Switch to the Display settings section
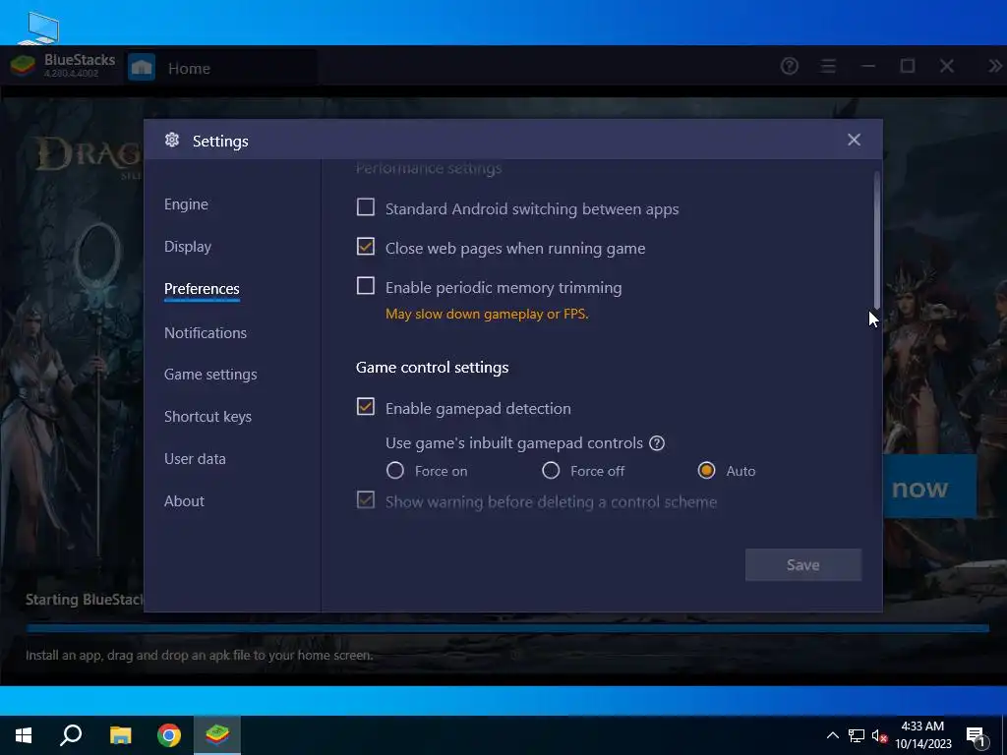1007x755 pixels. tap(188, 247)
